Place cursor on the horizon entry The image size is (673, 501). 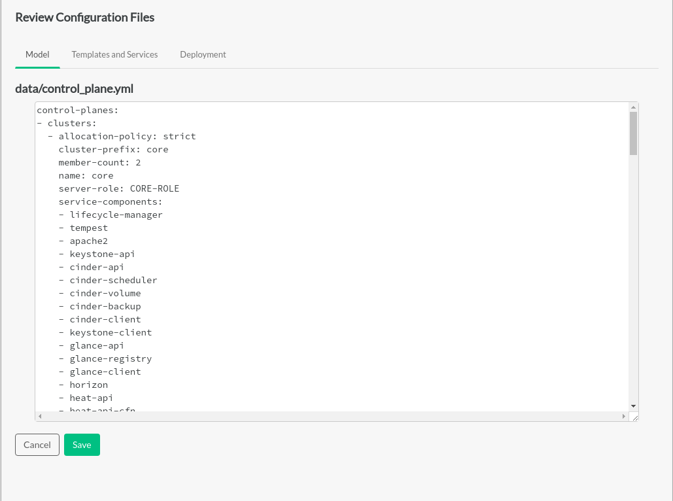point(88,385)
